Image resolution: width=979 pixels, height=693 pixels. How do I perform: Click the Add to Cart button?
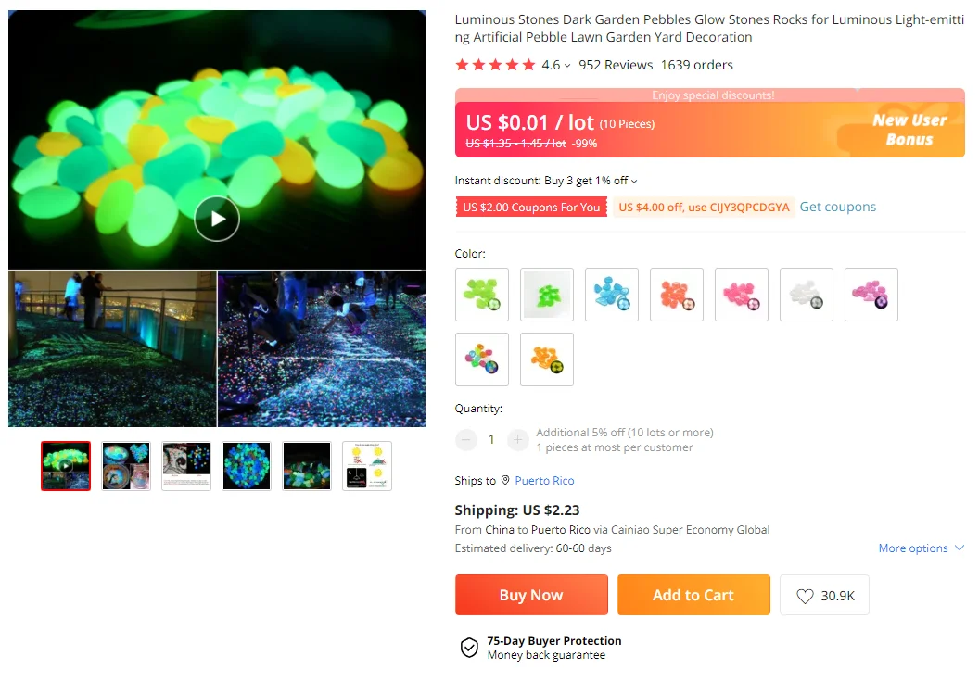click(693, 595)
